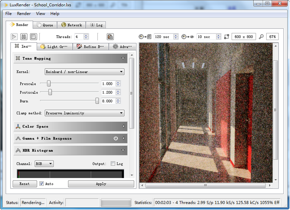Click the copy image to clipboard icon
This screenshot has width=290, height=210.
[110, 36]
